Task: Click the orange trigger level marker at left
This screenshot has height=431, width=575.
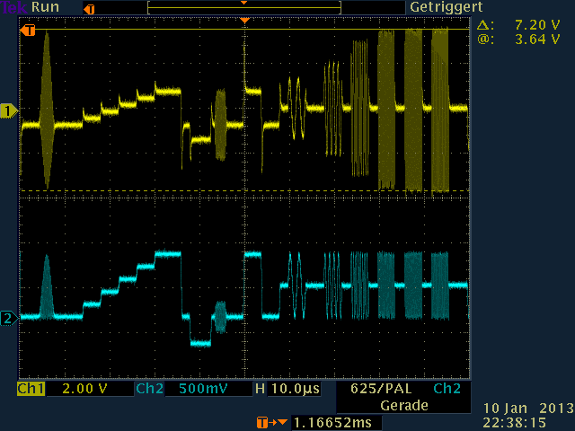Action: click(x=28, y=31)
